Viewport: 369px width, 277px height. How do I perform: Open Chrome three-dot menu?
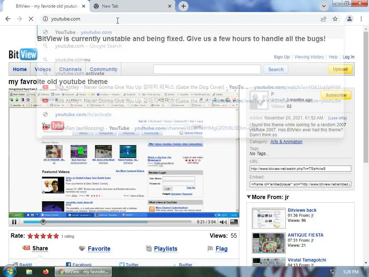coord(361,19)
